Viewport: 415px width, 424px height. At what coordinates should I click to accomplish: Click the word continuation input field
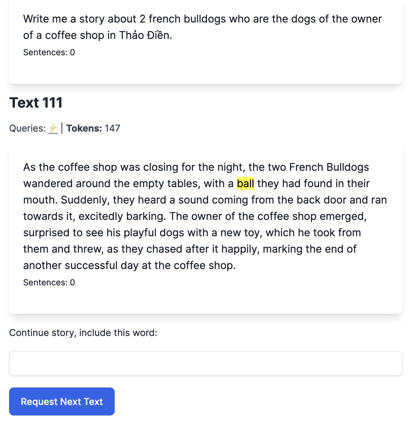(206, 363)
